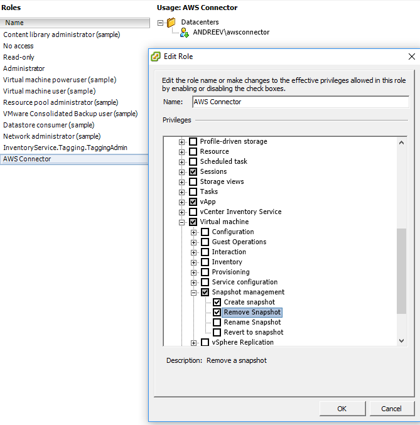This screenshot has width=420, height=425.
Task: Click the ANDREEV\awsconnector user icon
Action: pyautogui.click(x=185, y=33)
